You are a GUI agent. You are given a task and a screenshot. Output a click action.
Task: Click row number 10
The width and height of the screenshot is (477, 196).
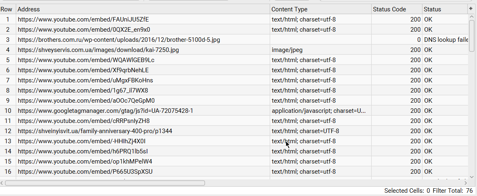point(8,111)
